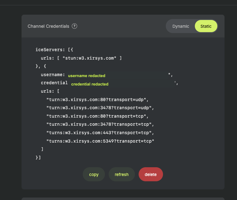
Task: Click the 'credential redacted' value
Action: tap(90, 84)
